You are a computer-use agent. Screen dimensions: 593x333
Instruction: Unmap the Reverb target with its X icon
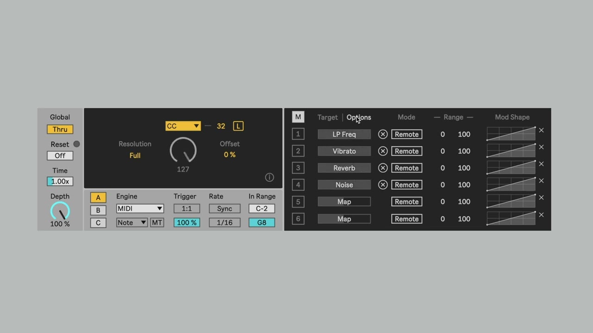coord(383,168)
